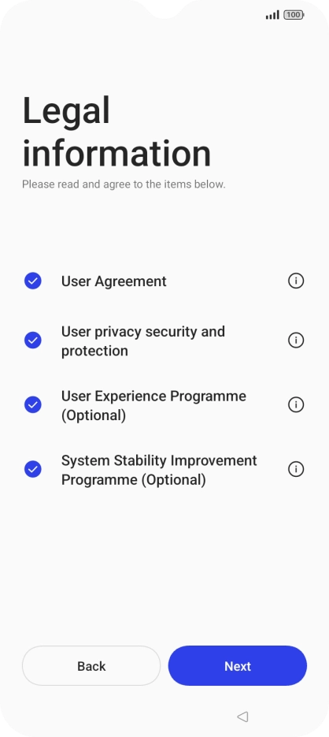Continue with the Next button
This screenshot has height=737, width=329.
coord(238,665)
